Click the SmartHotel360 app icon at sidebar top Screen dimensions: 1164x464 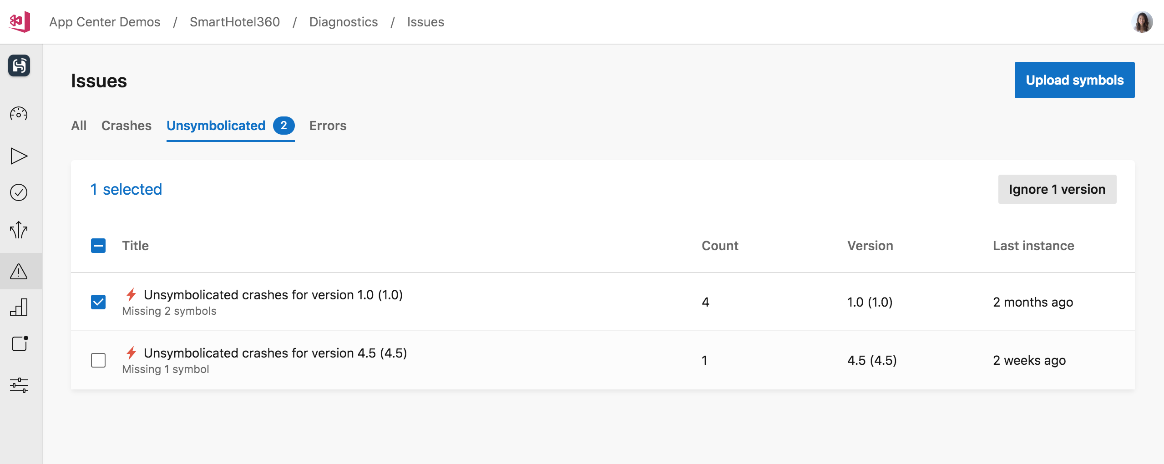click(18, 66)
